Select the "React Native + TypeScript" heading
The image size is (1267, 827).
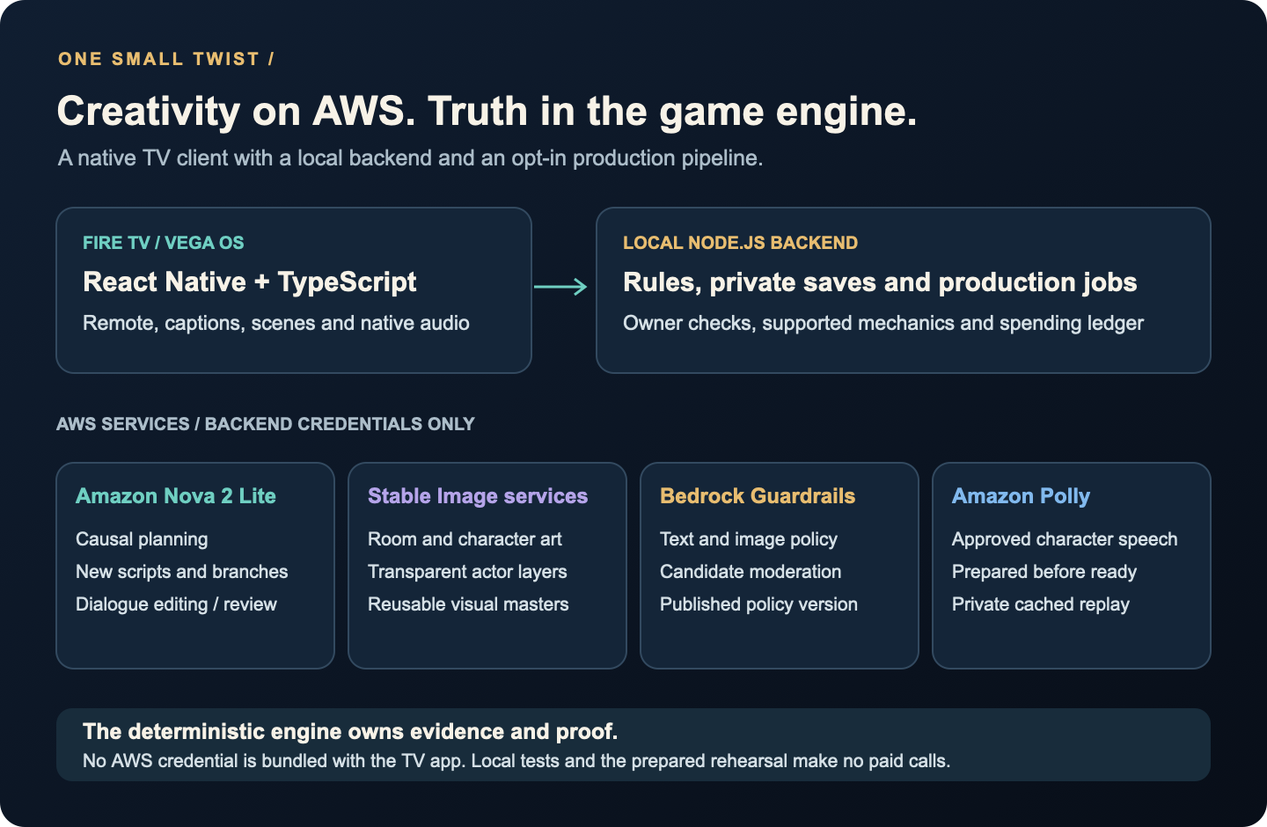[x=250, y=282]
